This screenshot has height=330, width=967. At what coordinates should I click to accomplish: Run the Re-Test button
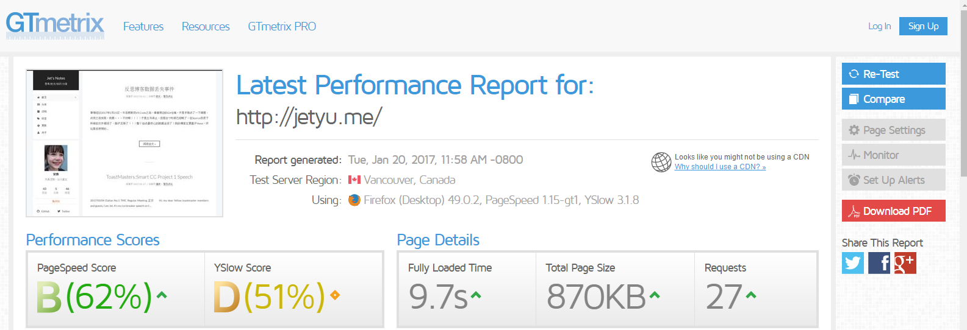894,74
